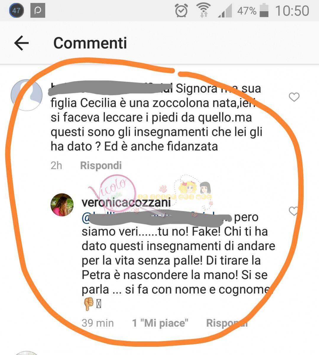Open the notification badge icon showing 47
This screenshot has width=319, height=355.
click(16, 11)
